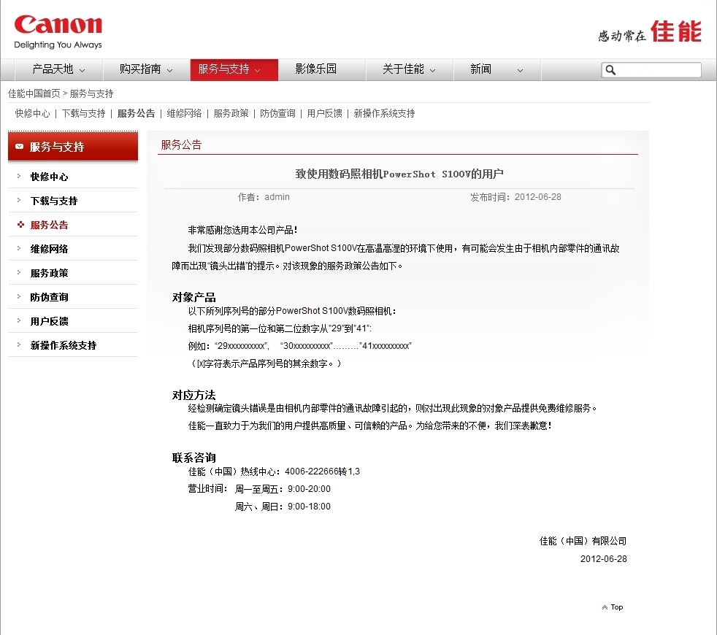Click the Top arrow icon
The width and height of the screenshot is (717, 635).
(605, 607)
